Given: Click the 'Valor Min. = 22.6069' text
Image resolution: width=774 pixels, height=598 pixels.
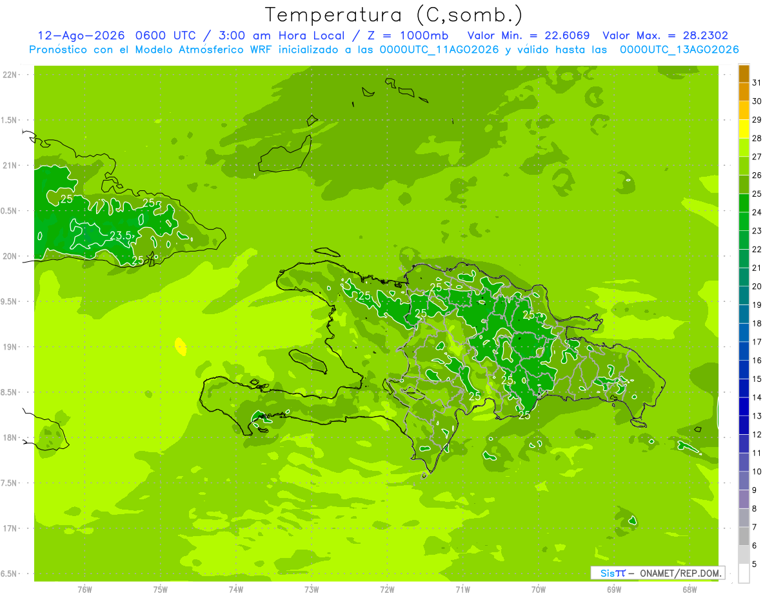Looking at the screenshot, I should coord(528,35).
